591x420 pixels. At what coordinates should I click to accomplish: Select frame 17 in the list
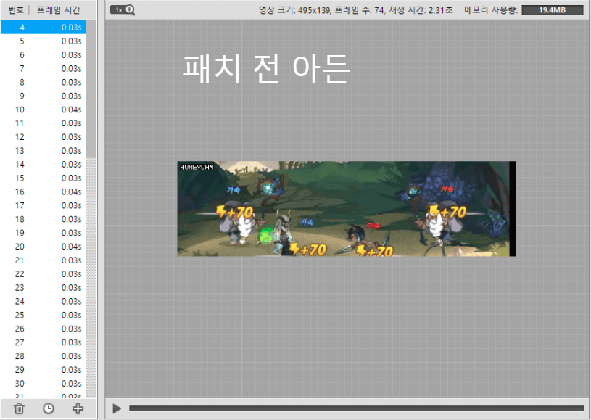pos(43,205)
